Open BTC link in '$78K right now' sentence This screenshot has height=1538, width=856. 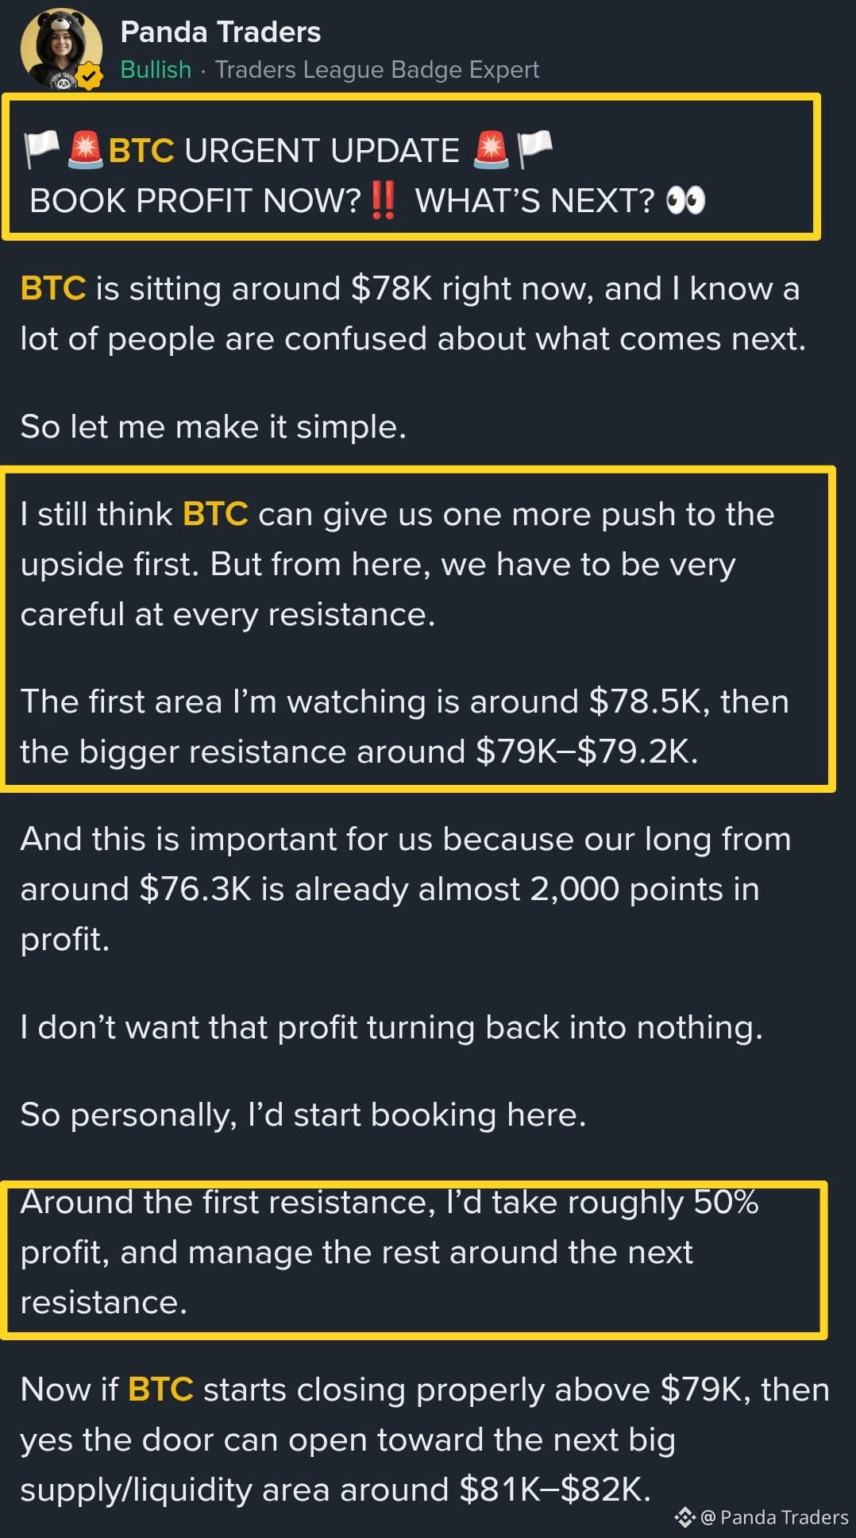pos(53,288)
